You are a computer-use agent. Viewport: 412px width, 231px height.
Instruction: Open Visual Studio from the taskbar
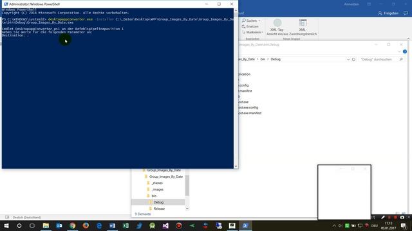point(165,225)
